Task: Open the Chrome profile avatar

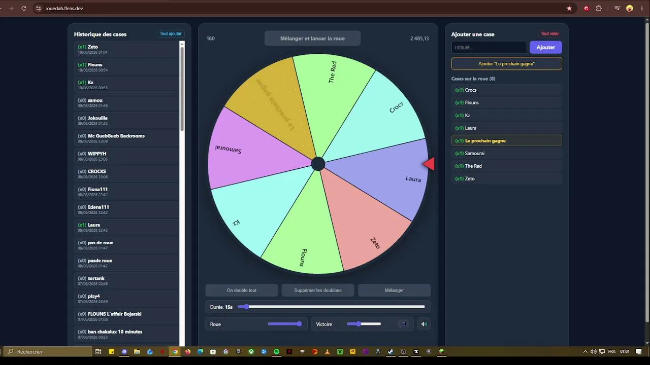Action: pos(630,9)
